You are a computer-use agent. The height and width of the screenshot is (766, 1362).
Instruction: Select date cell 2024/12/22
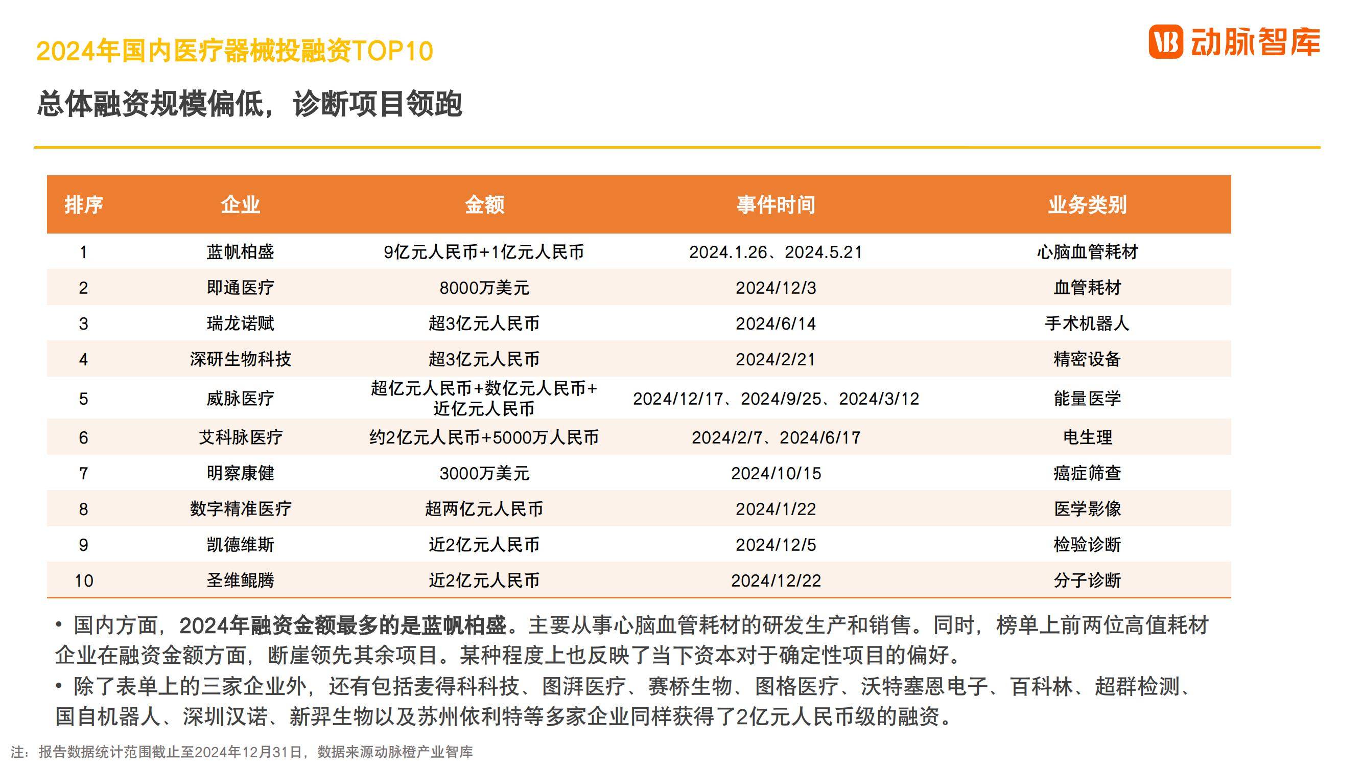[776, 581]
